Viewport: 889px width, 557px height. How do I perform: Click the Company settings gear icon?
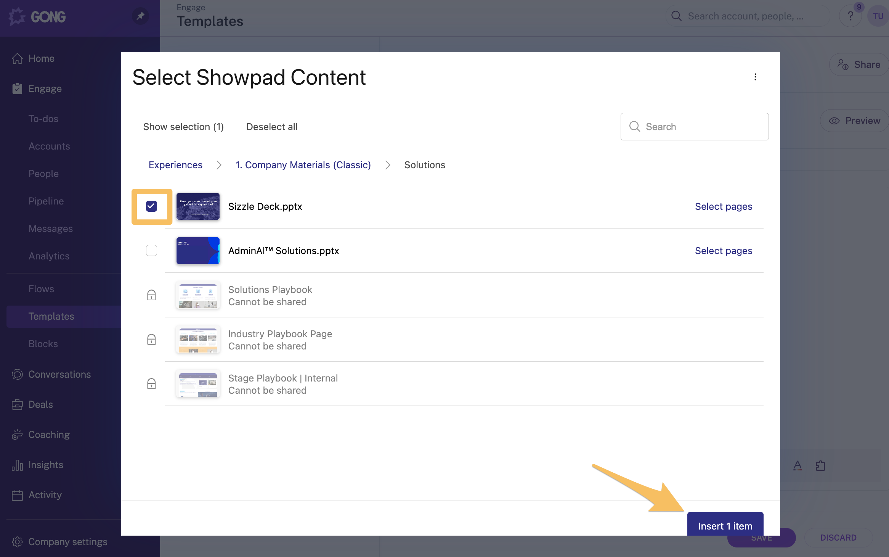point(17,542)
